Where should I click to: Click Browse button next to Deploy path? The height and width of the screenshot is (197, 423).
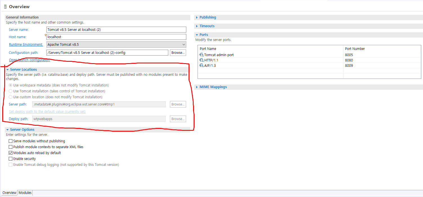coord(178,119)
